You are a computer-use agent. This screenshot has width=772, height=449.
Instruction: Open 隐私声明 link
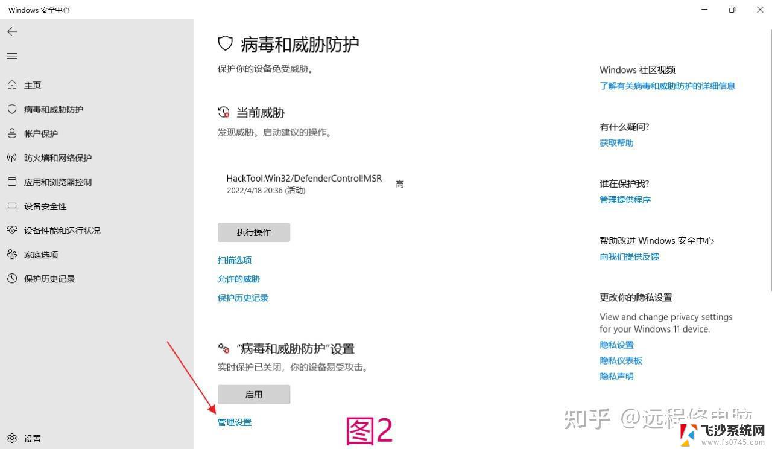click(616, 376)
